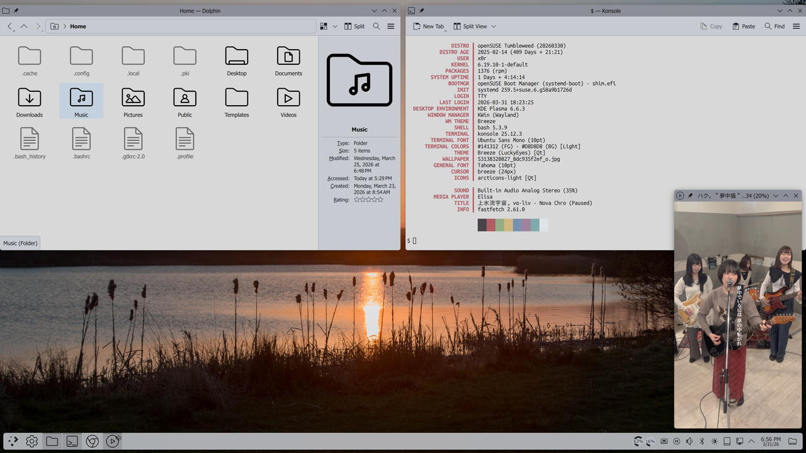Open Dolphin hamburger menu
The height and width of the screenshot is (453, 806).
(391, 26)
